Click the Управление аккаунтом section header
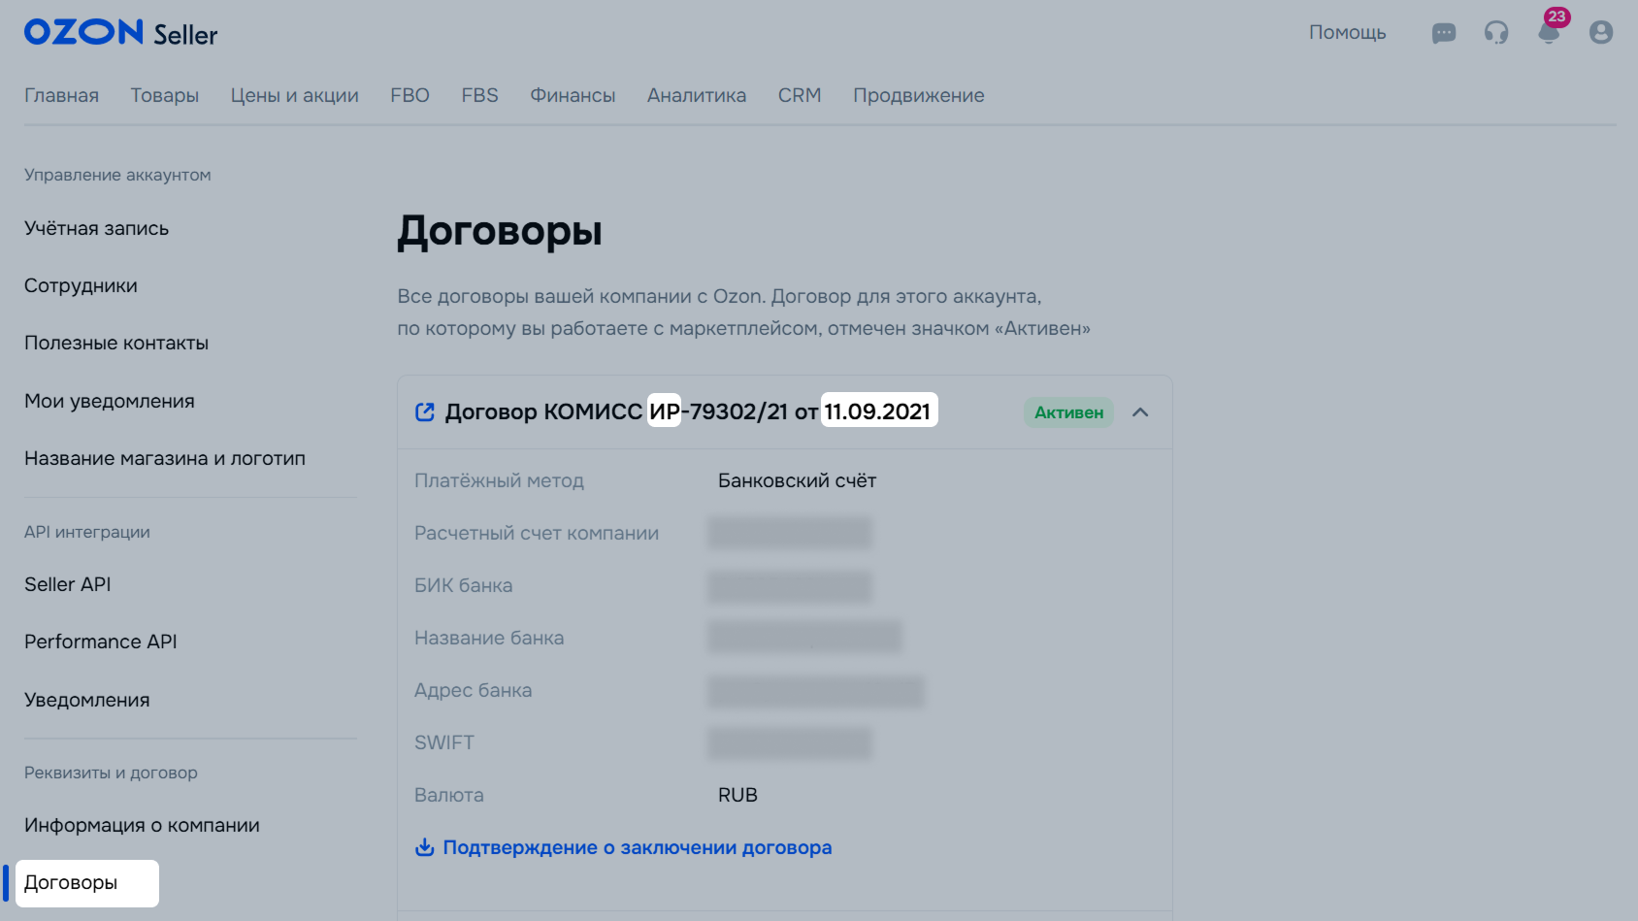1638x921 pixels. point(117,175)
